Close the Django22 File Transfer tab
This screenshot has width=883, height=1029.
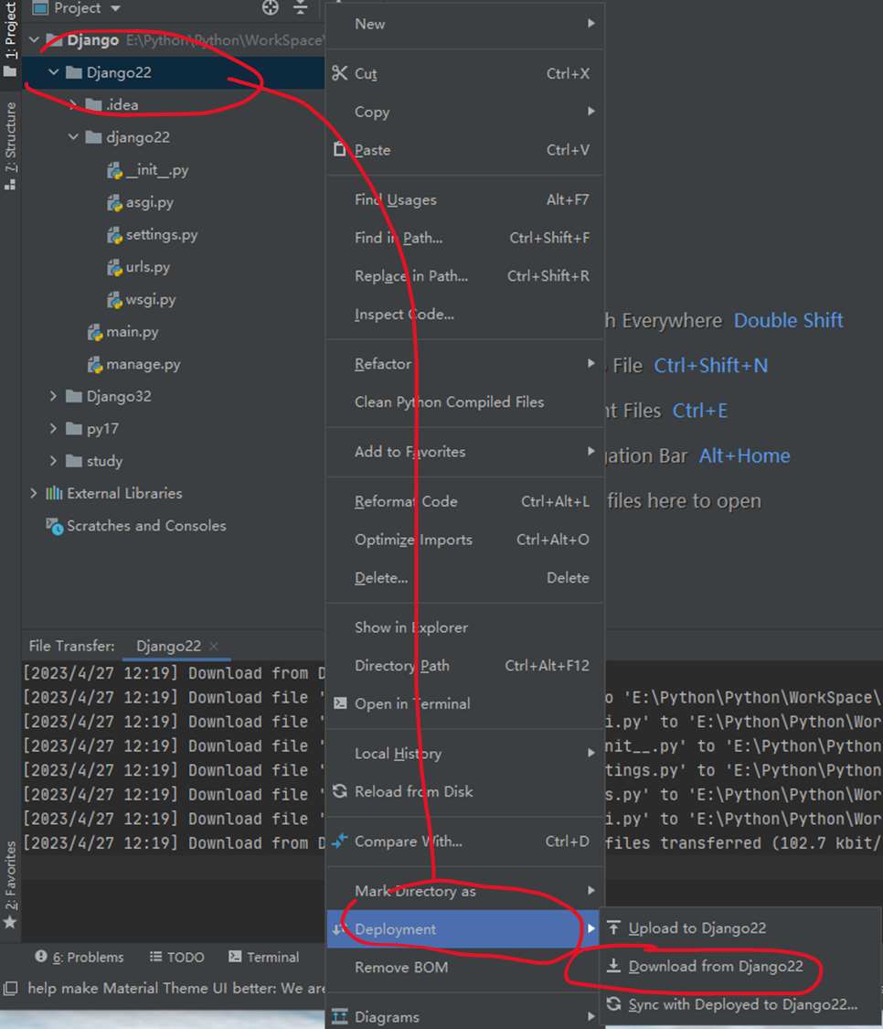pyautogui.click(x=214, y=646)
